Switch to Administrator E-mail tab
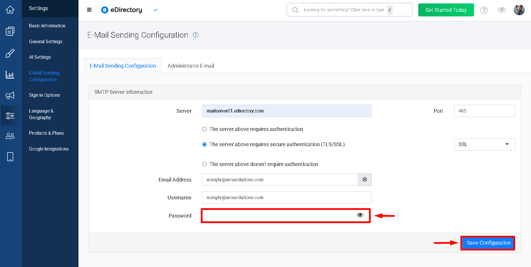 point(191,66)
